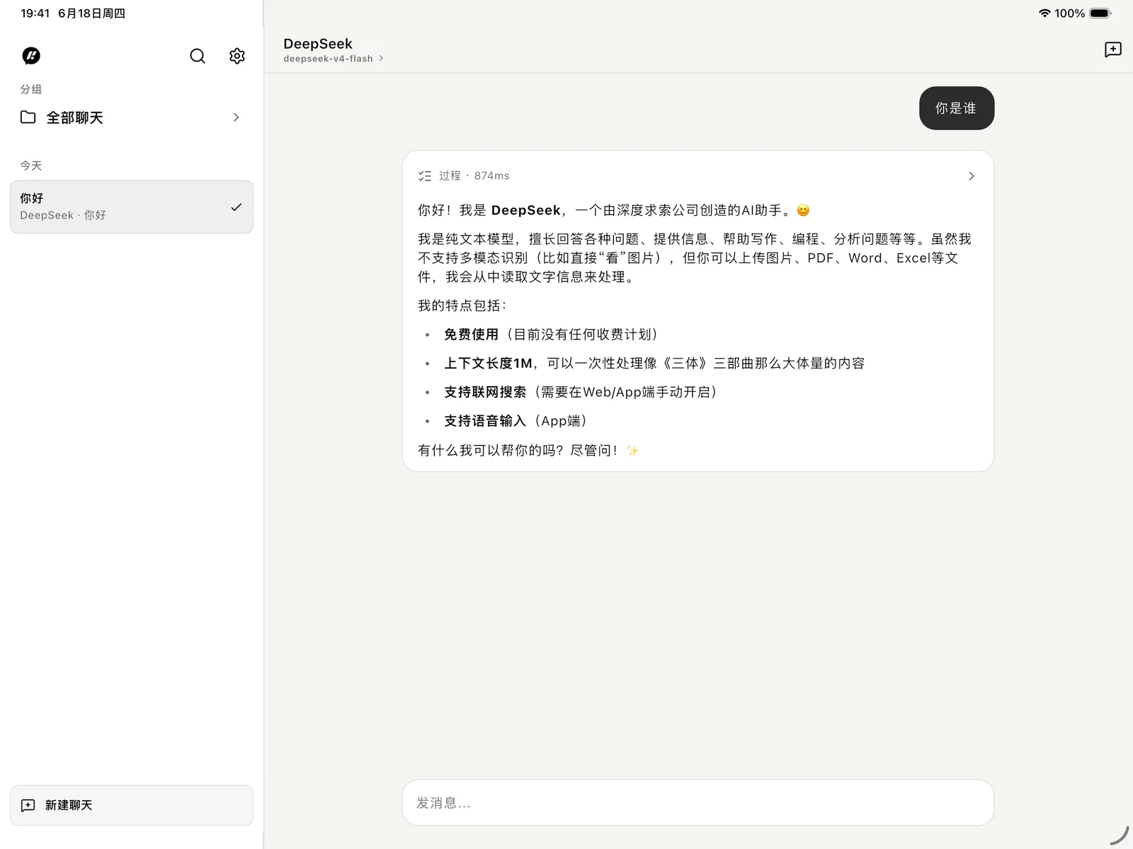This screenshot has width=1133, height=849.
Task: Click the plus icon in 新建聊天 button
Action: coord(28,805)
